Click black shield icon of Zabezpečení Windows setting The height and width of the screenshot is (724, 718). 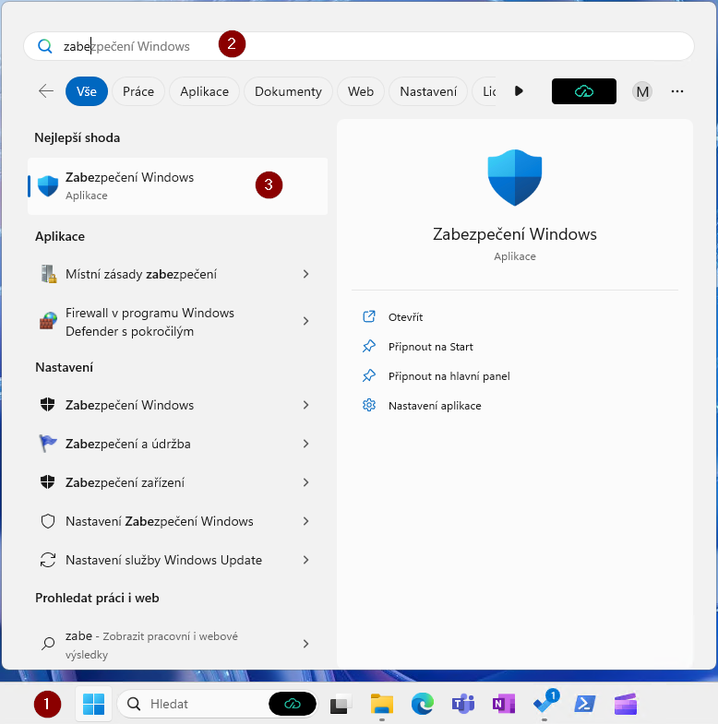48,405
